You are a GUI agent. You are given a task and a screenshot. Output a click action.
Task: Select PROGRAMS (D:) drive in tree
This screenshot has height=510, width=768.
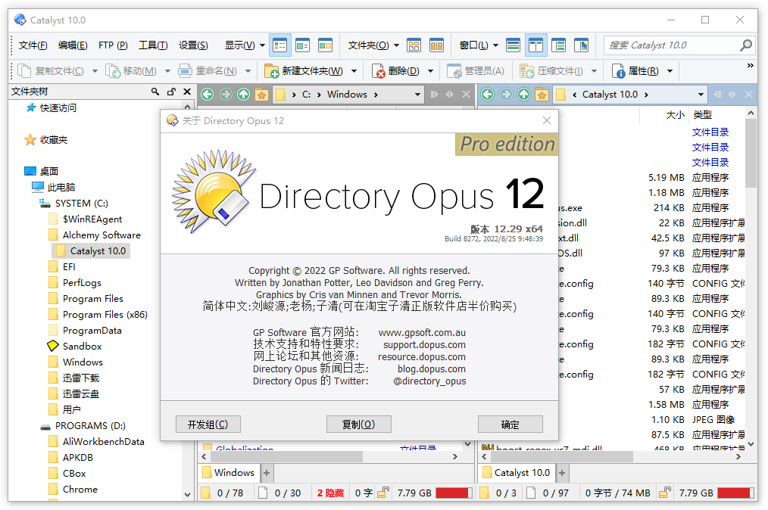[90, 426]
